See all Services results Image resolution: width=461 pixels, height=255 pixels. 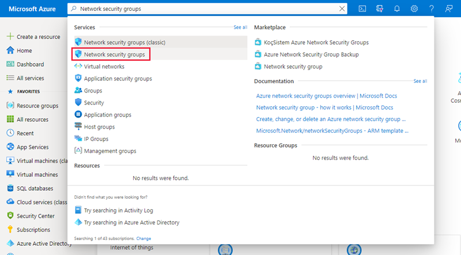click(x=240, y=27)
